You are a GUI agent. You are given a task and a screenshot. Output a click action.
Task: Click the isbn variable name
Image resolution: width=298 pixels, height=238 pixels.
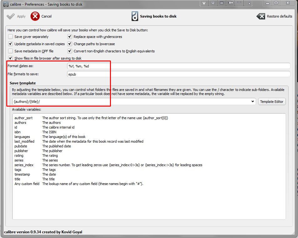click(x=18, y=132)
